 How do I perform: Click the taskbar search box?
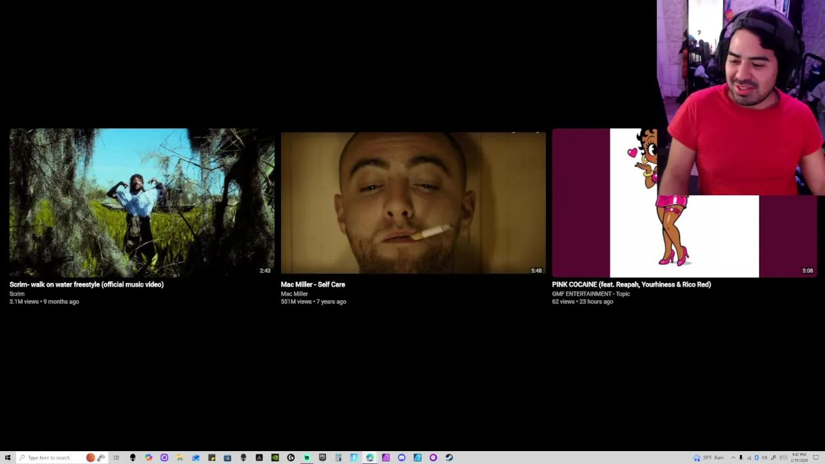[62, 458]
